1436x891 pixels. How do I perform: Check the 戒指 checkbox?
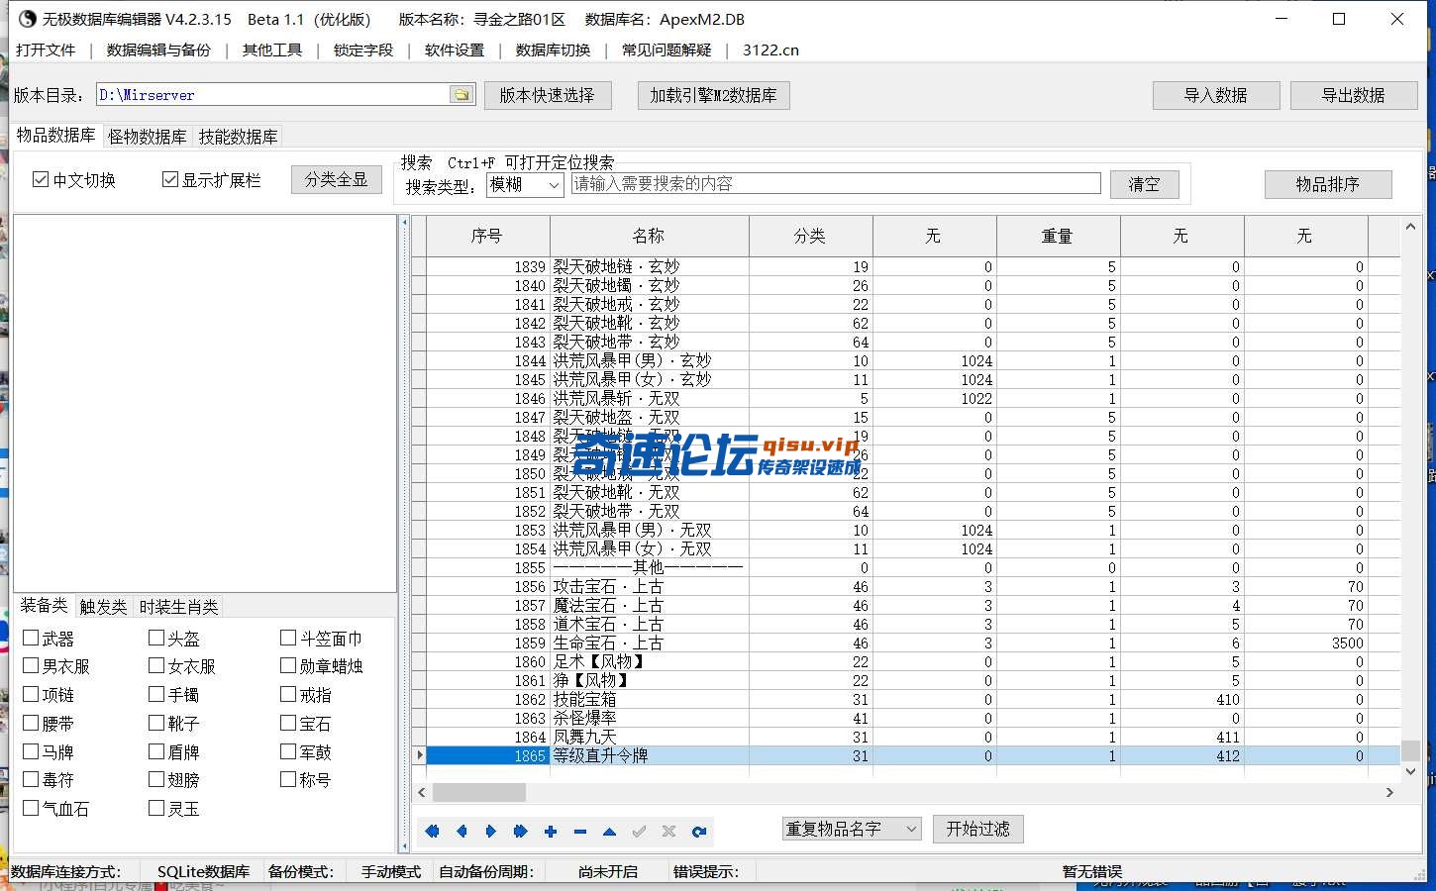(288, 694)
